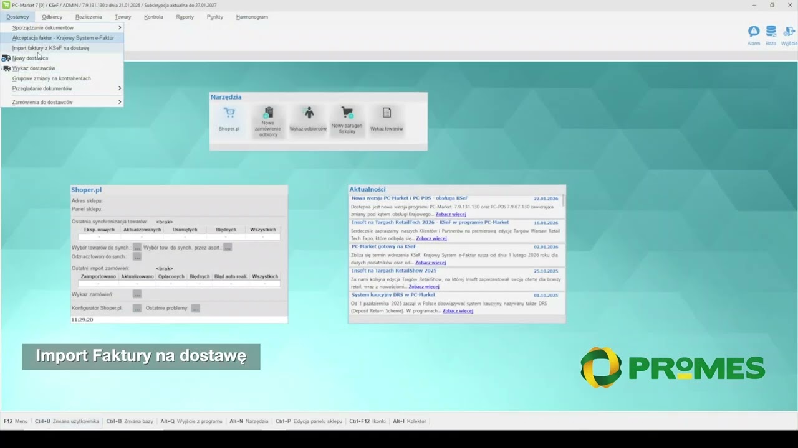This screenshot has height=448, width=798.
Task: Click F12 Menu shortcut in status bar
Action: [16, 421]
